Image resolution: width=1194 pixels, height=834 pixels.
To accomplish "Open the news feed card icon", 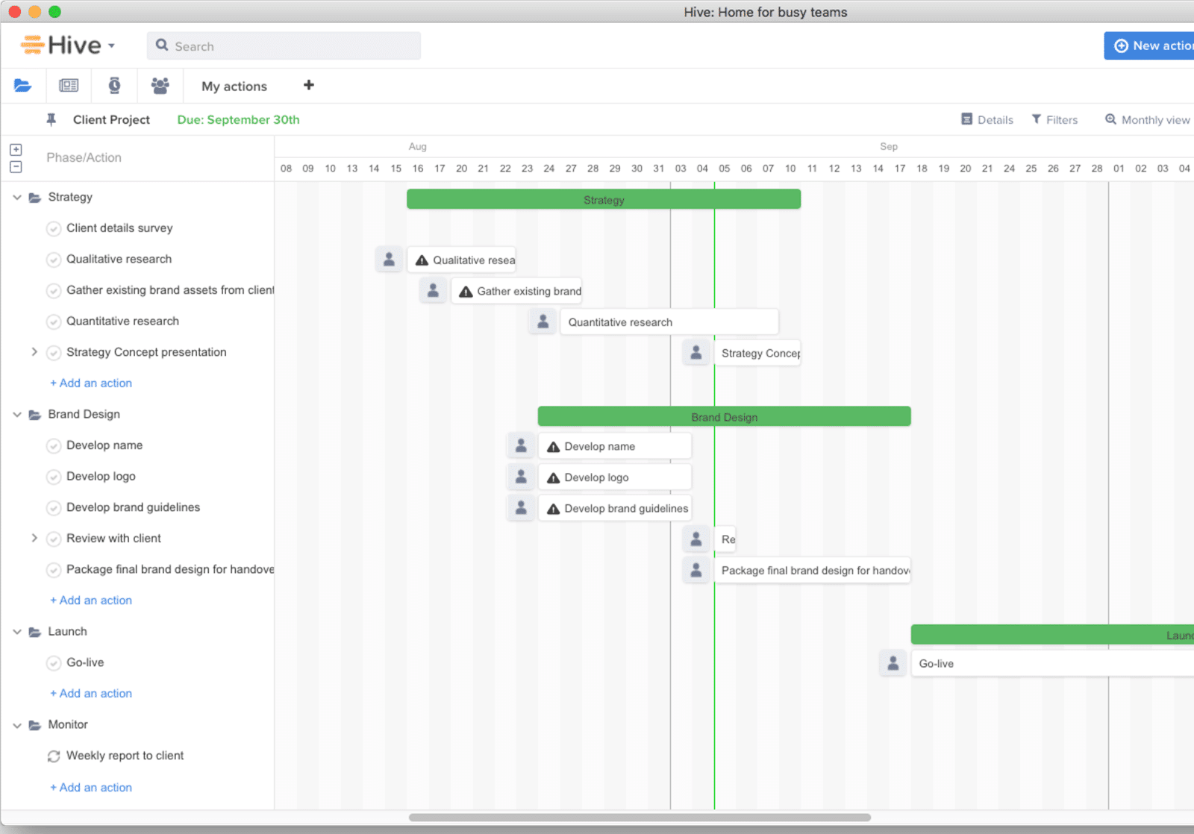I will click(69, 86).
